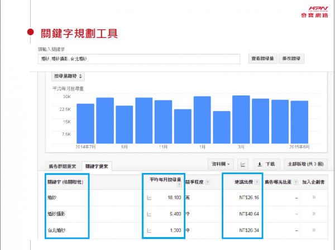
Task: Click the 下載 download button
Action: pos(266,164)
